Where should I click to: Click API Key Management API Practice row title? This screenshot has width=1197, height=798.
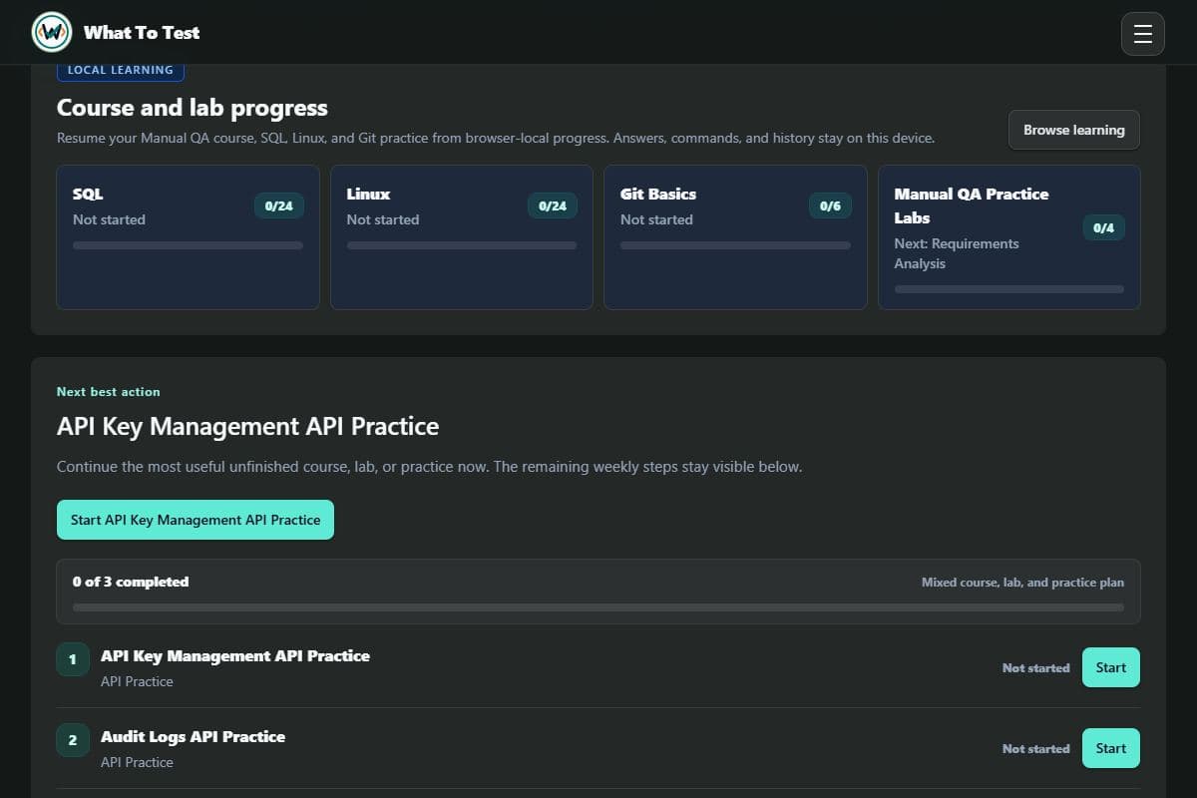coord(235,655)
